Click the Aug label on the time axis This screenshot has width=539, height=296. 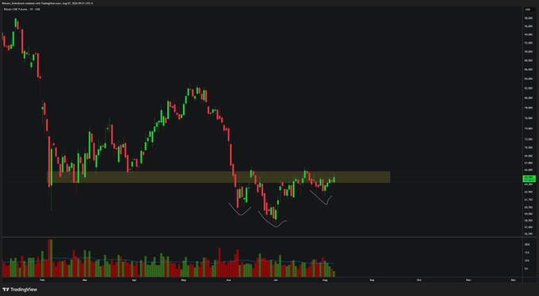(325, 280)
